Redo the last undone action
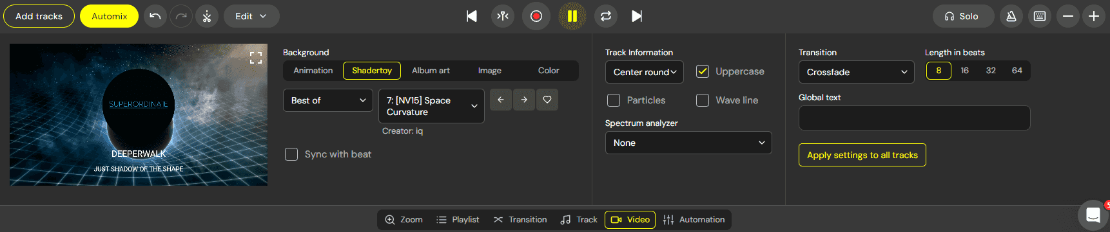 pyautogui.click(x=181, y=16)
